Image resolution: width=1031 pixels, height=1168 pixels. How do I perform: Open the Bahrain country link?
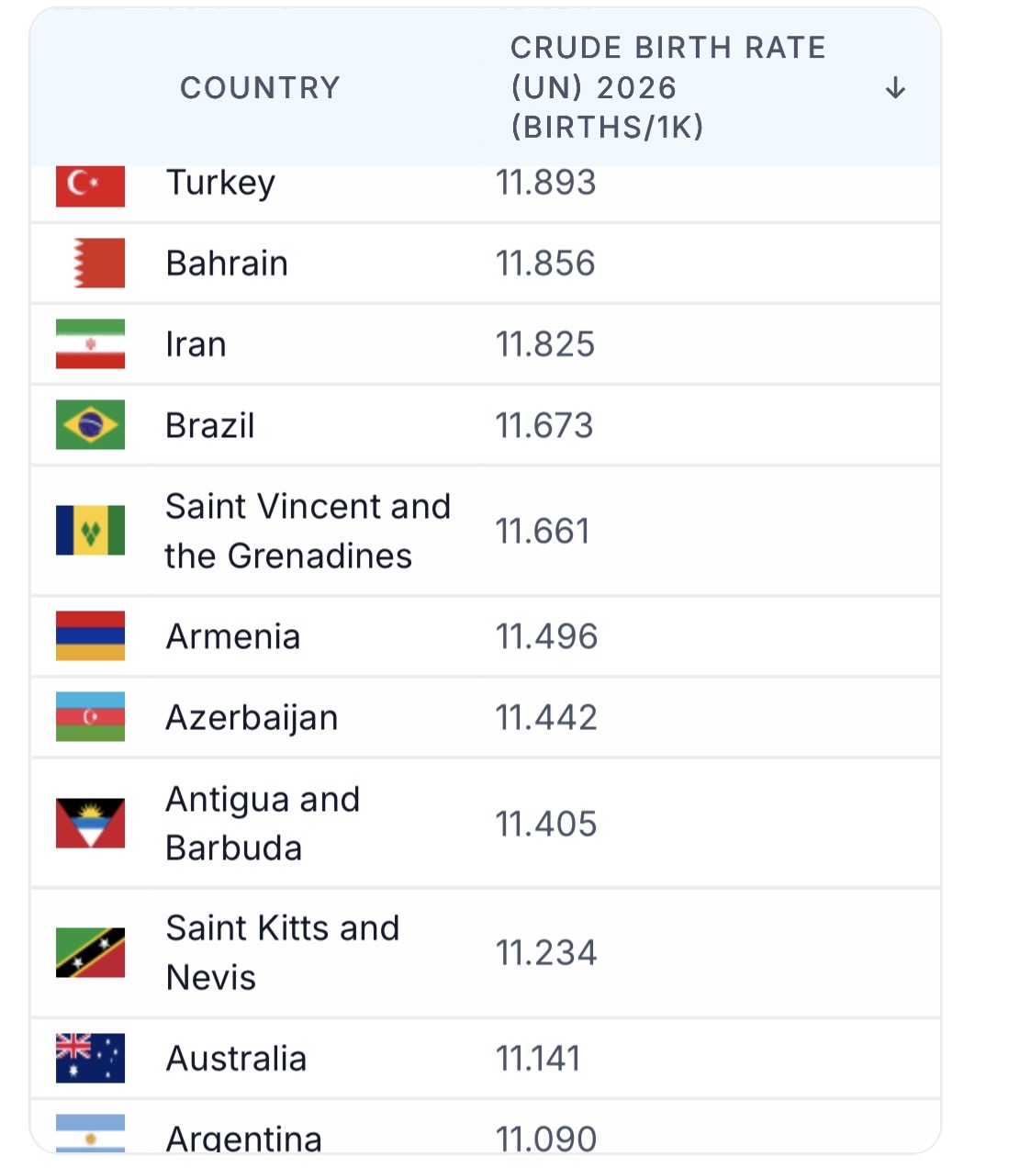point(227,264)
